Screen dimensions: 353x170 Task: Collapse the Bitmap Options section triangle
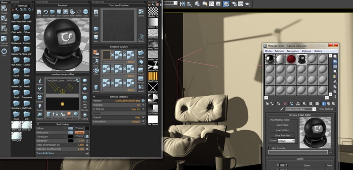click(x=94, y=97)
